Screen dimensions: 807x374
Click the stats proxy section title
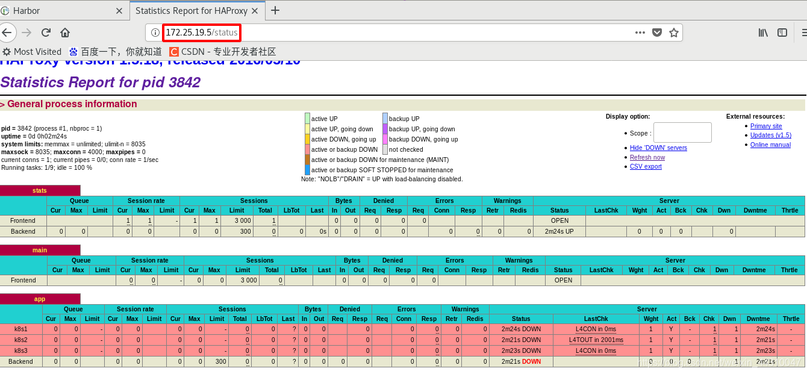point(40,190)
